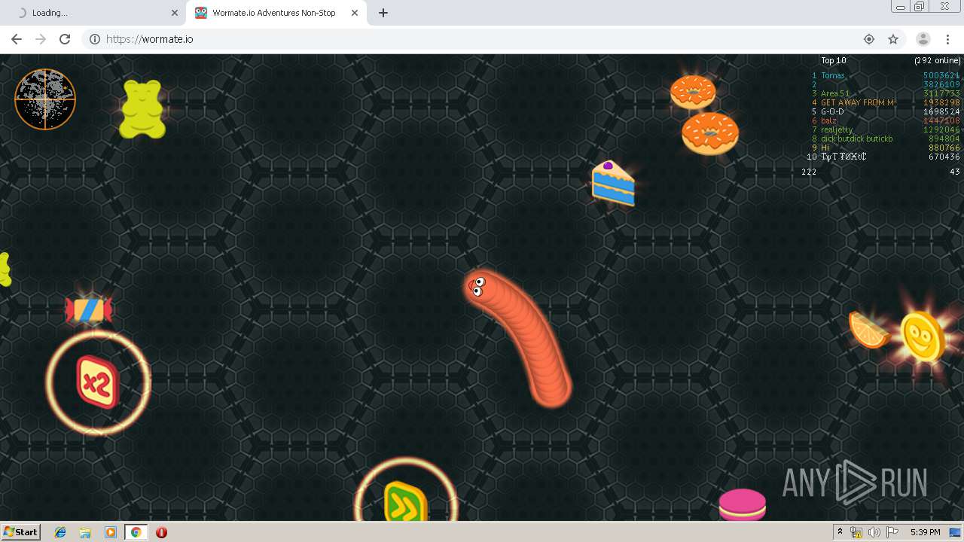
Task: Bookmark this page with the star icon
Action: pos(893,39)
